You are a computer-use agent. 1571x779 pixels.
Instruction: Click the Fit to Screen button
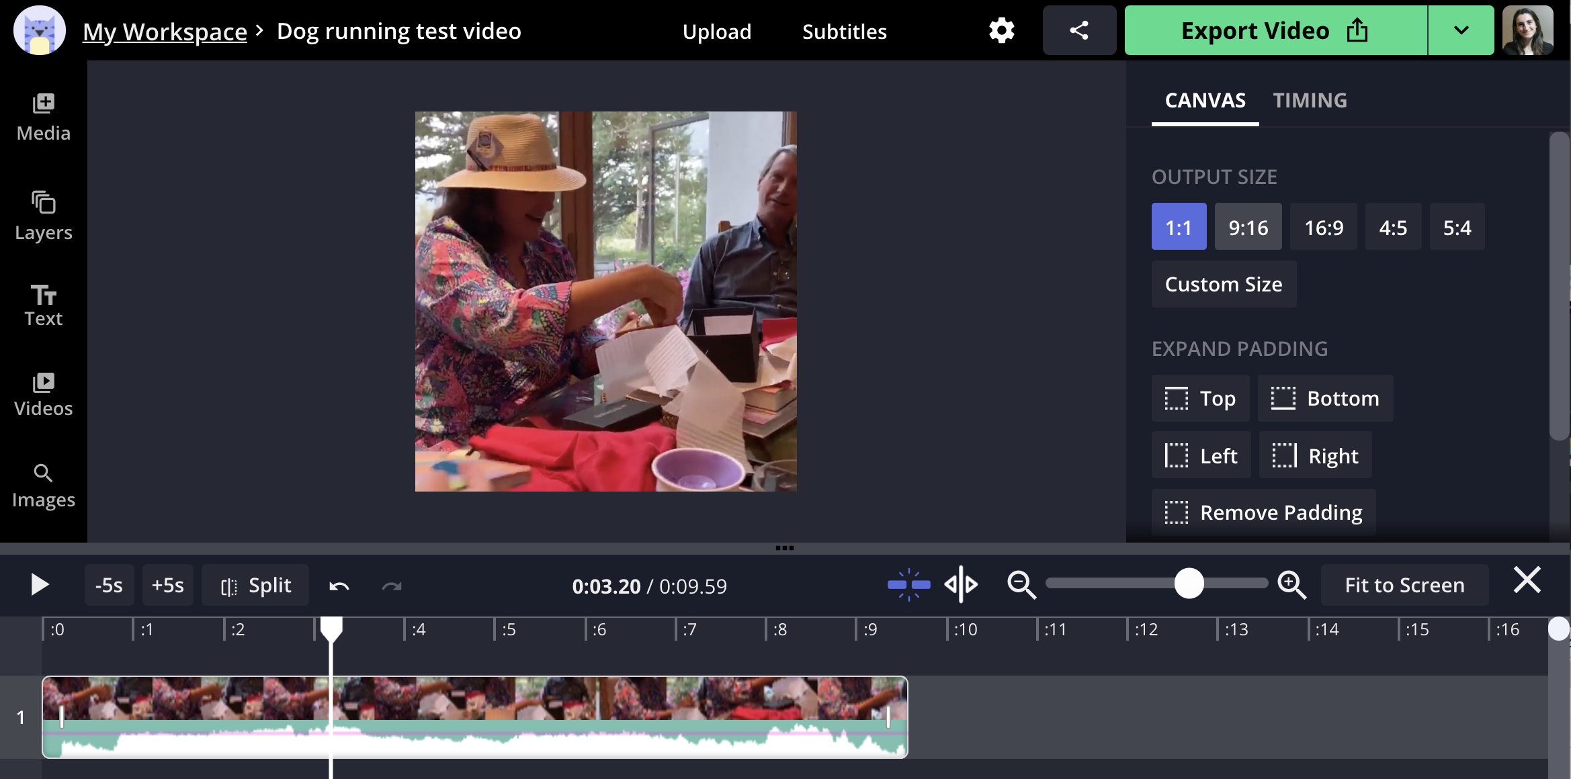tap(1404, 585)
